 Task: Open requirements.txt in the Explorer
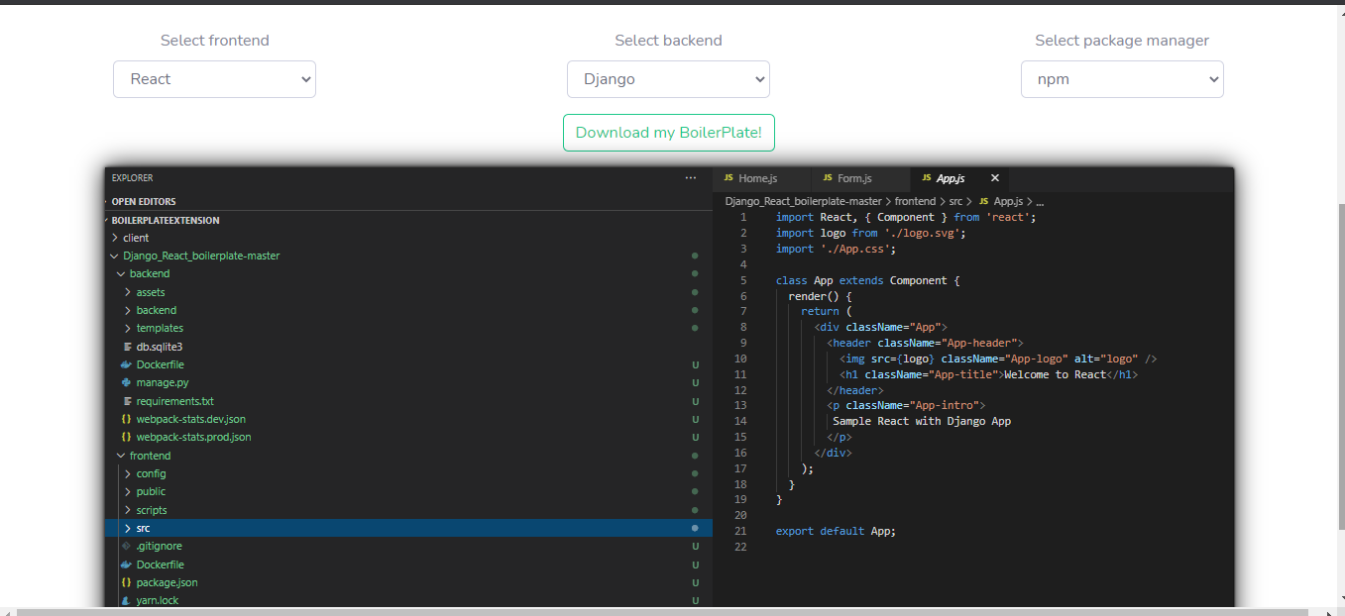(175, 401)
